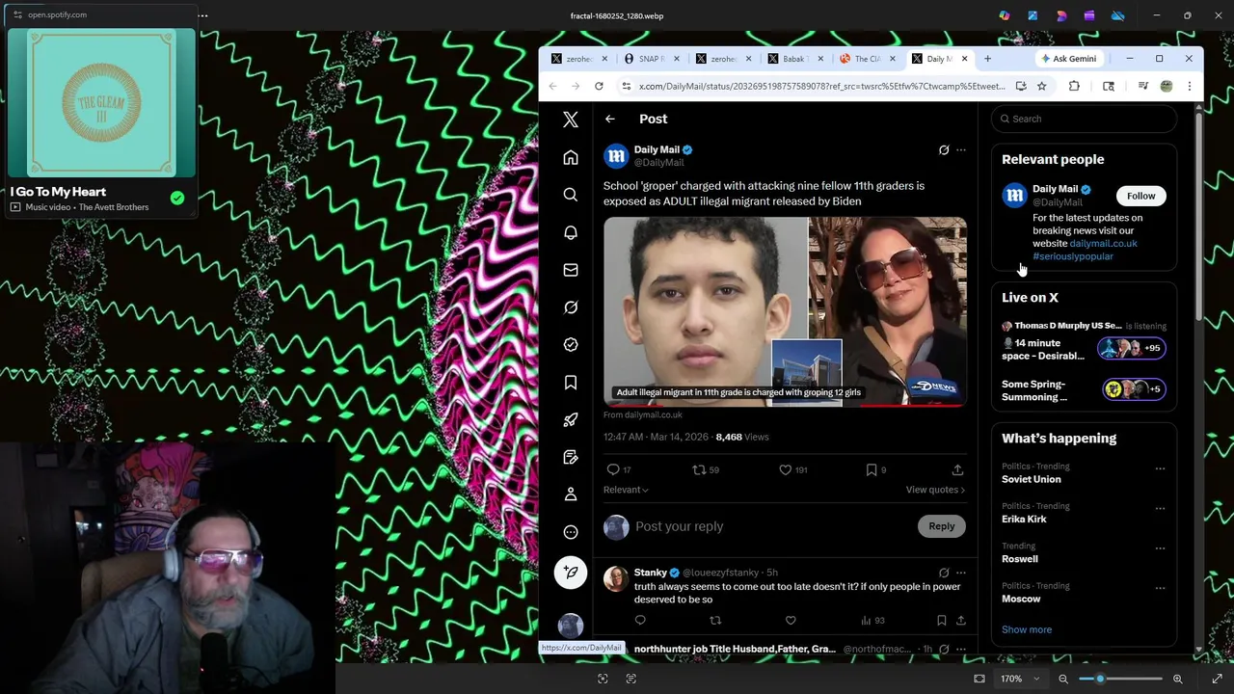Open Messages envelope in X sidebar
Viewport: 1234px width, 694px height.
571,270
